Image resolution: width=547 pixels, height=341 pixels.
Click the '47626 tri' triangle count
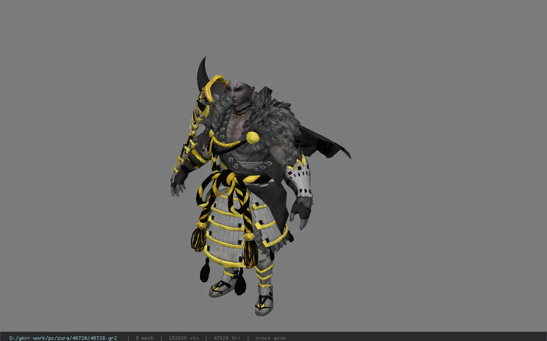pyautogui.click(x=227, y=338)
